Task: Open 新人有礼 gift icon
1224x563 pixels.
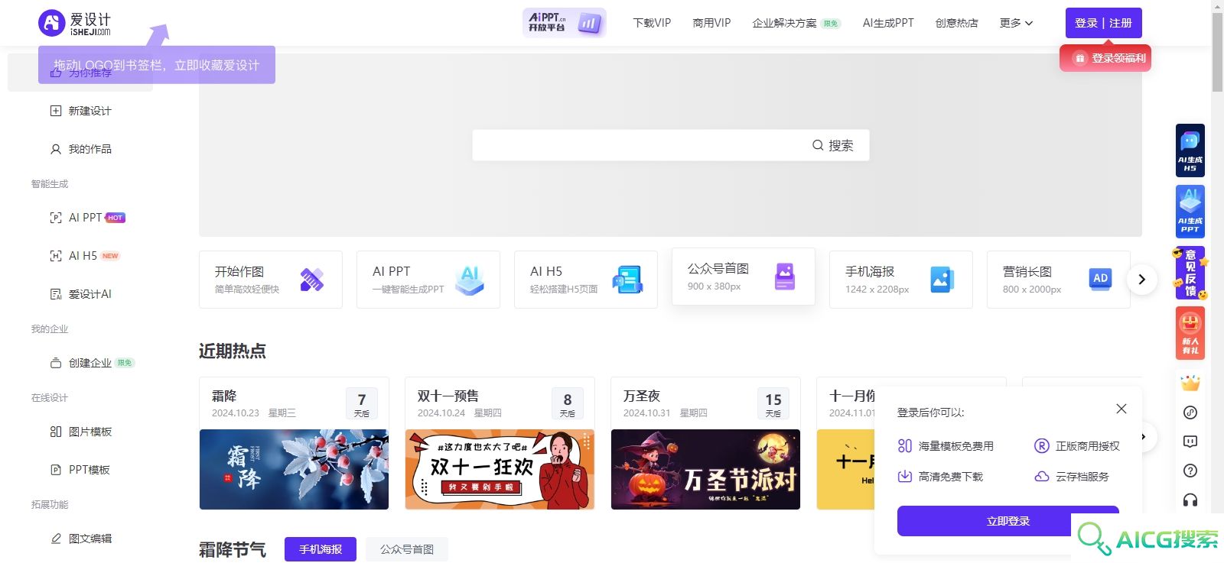Action: point(1190,333)
